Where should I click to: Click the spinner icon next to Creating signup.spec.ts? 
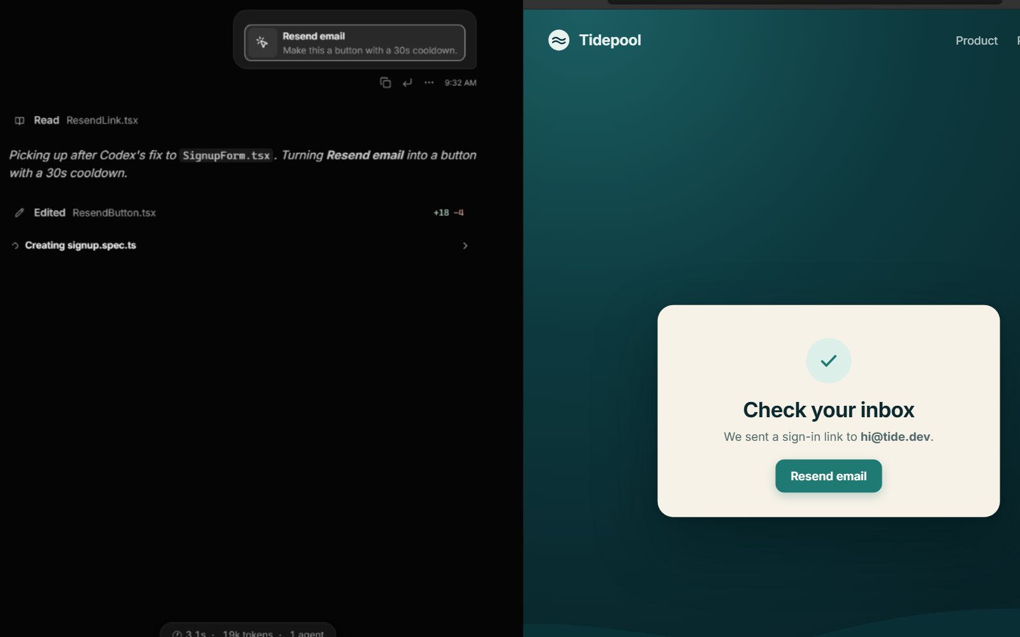pos(15,245)
